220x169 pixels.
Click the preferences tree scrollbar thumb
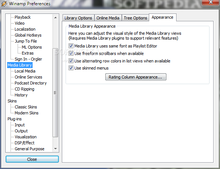(x=55, y=93)
